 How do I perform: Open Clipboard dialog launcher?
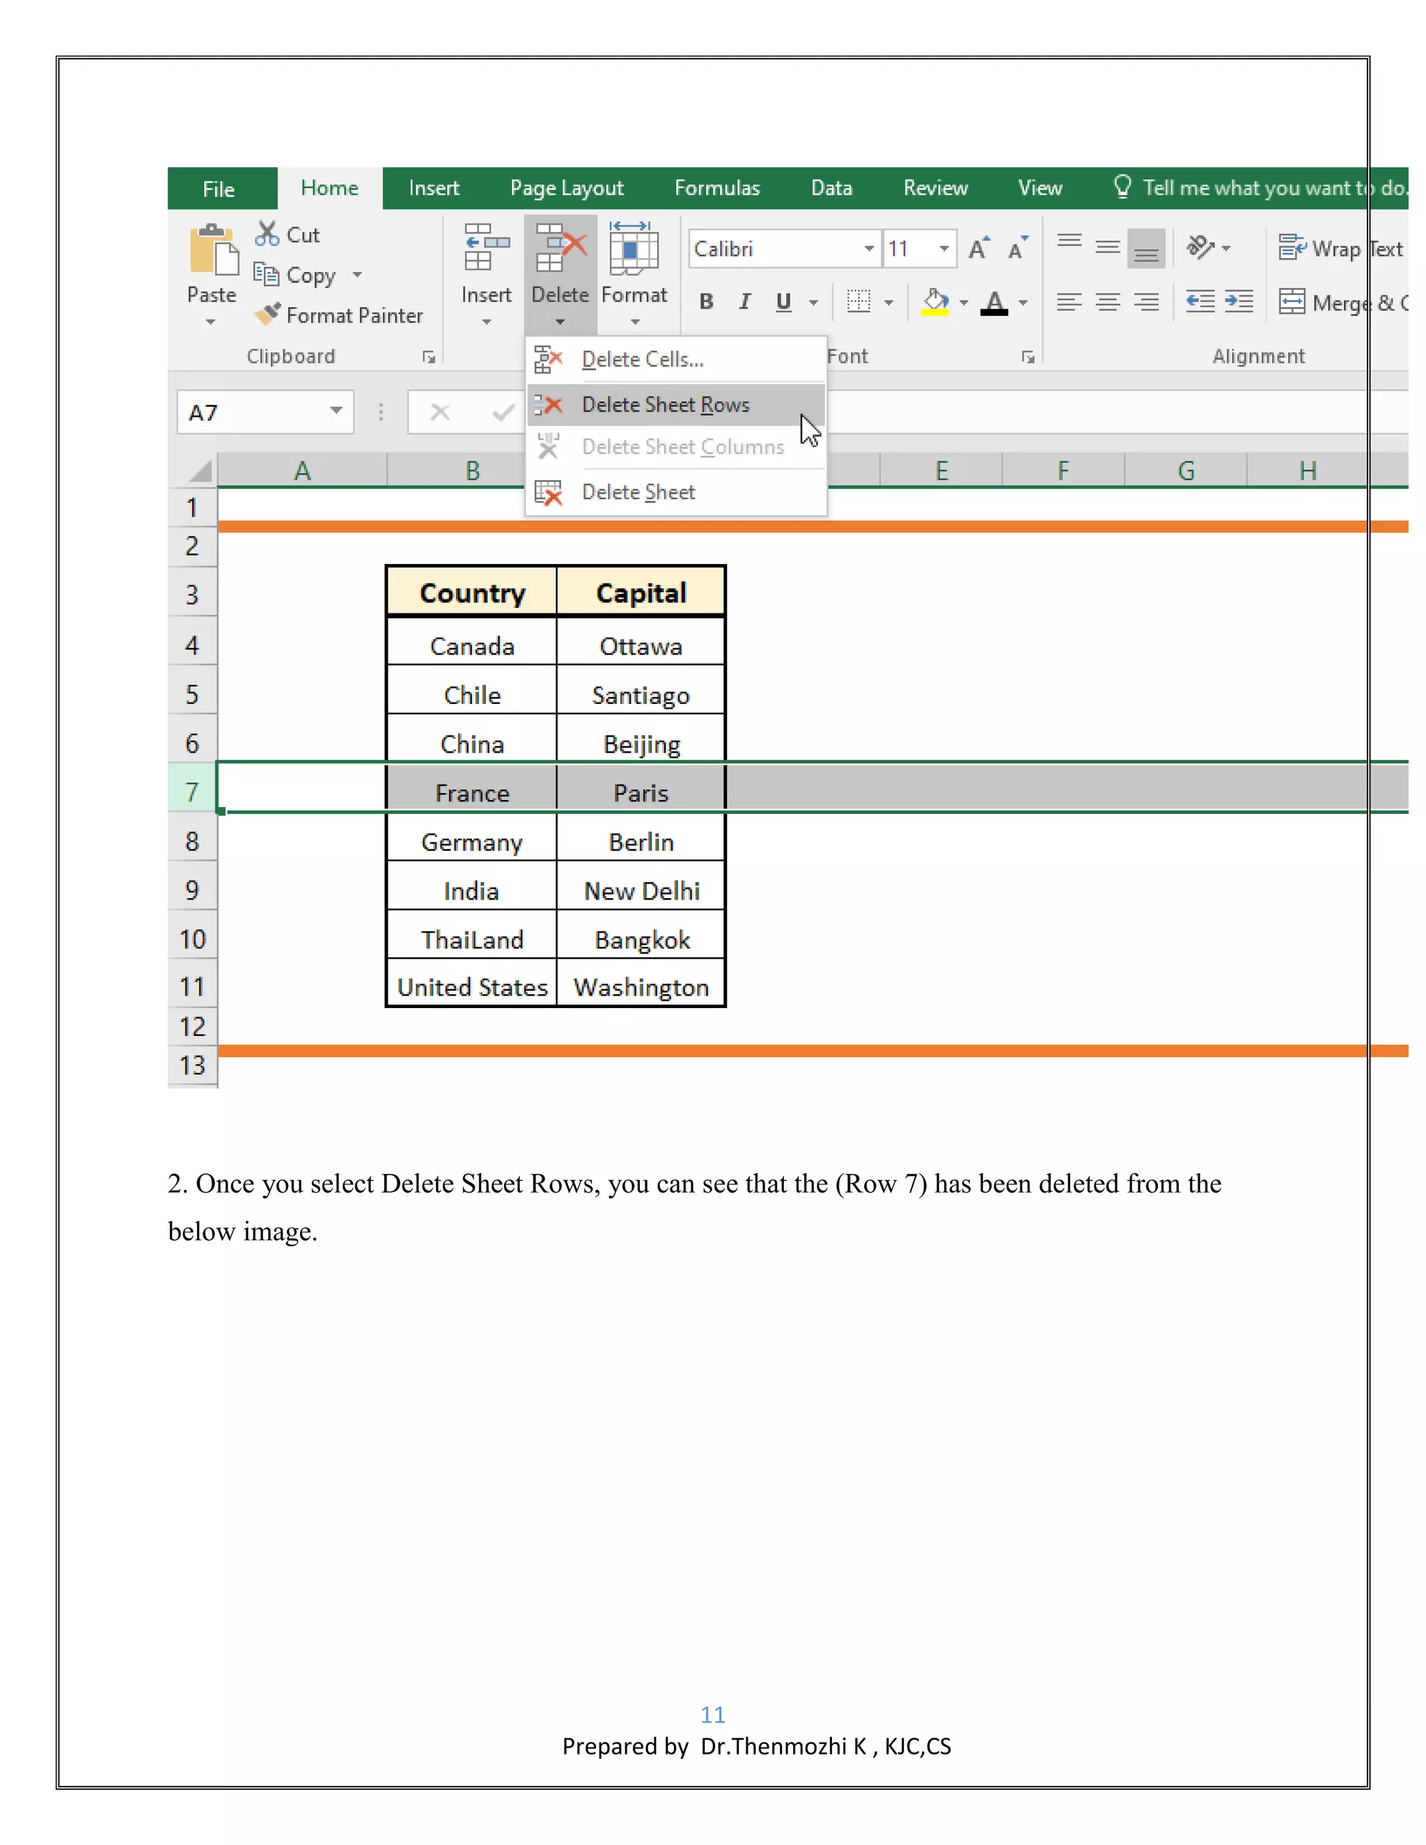[x=429, y=357]
